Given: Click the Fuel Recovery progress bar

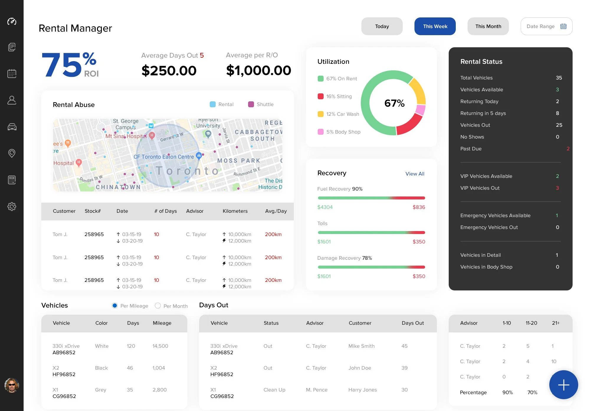Looking at the screenshot, I should click(371, 198).
